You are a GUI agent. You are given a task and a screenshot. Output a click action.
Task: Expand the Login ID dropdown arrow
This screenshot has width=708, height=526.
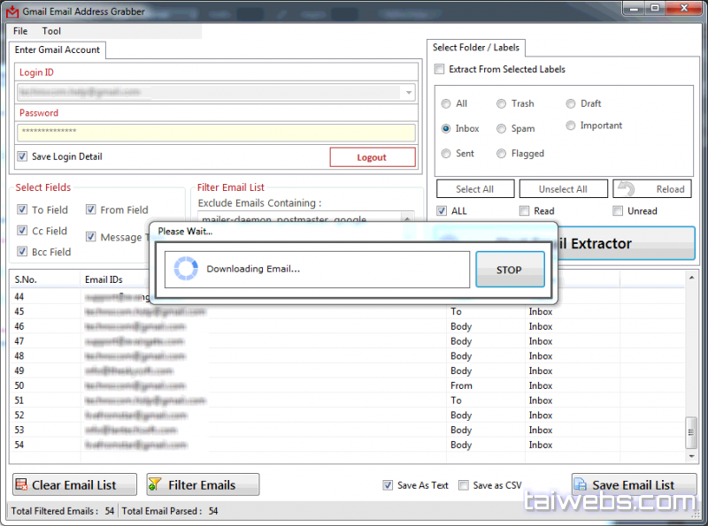pos(408,92)
